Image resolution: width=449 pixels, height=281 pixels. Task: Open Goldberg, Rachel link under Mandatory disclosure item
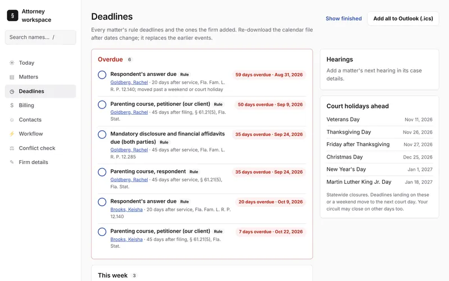pos(129,149)
